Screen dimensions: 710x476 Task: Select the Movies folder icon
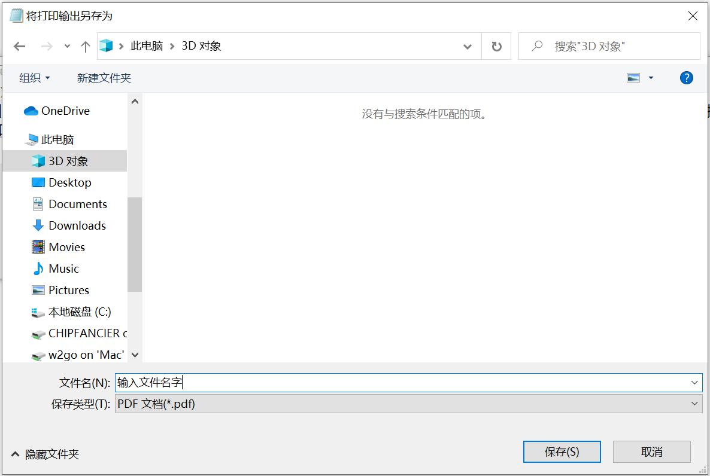pos(38,247)
